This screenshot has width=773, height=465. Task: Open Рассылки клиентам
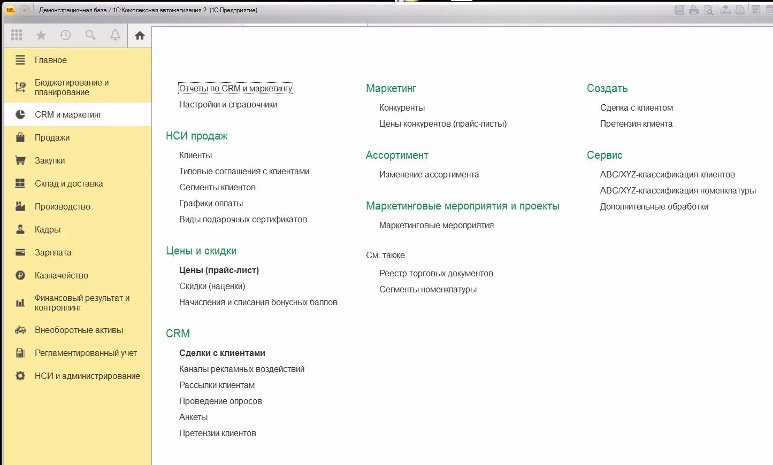pyautogui.click(x=217, y=385)
